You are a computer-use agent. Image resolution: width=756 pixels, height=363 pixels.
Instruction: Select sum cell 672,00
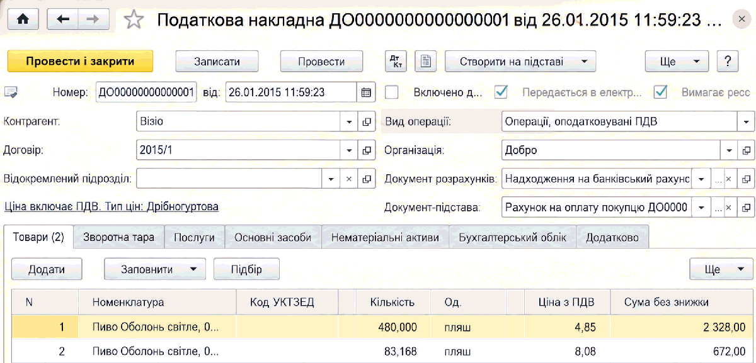(x=683, y=352)
